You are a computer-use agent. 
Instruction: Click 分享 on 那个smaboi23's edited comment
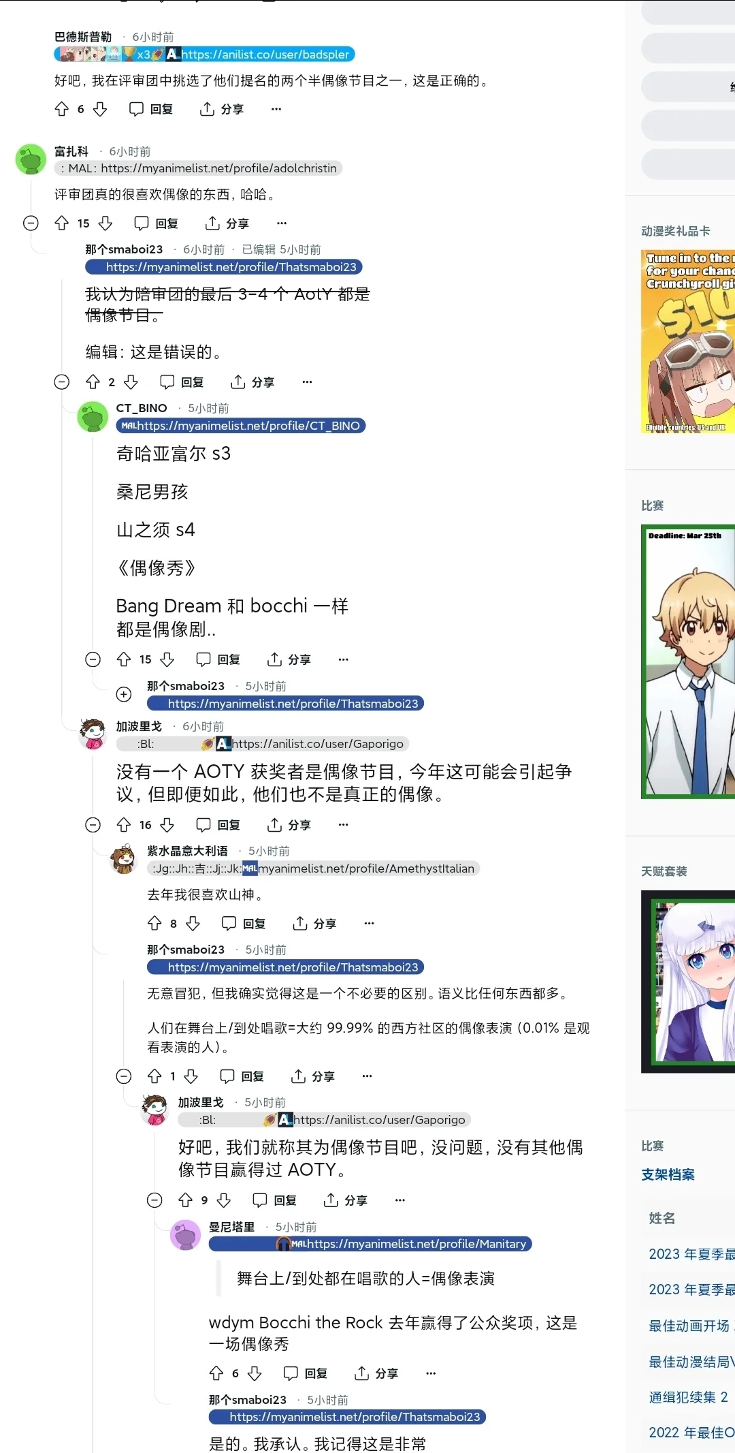click(252, 382)
